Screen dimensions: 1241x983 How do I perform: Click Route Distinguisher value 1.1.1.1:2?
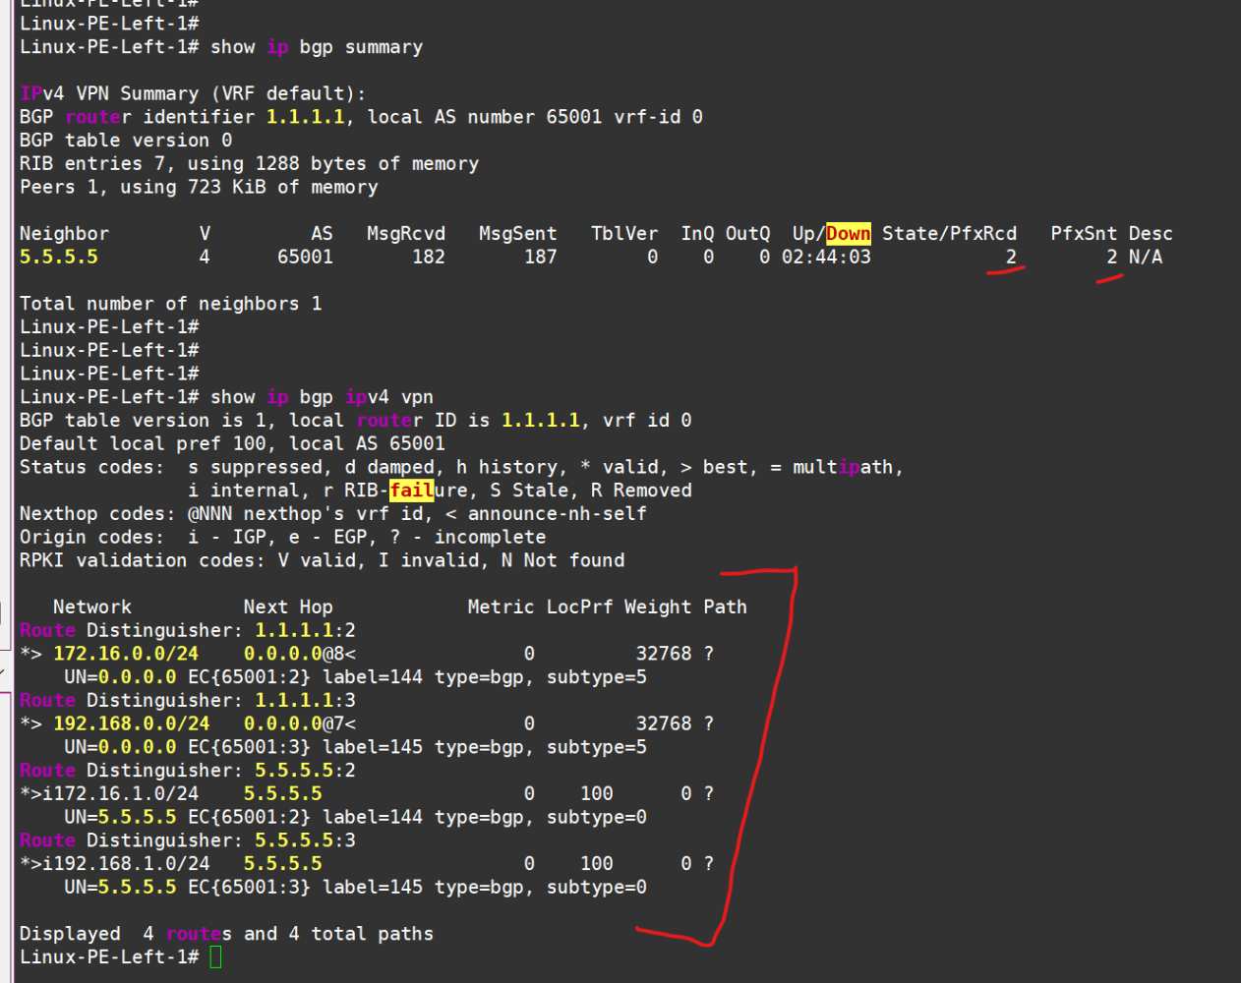pyautogui.click(x=305, y=630)
